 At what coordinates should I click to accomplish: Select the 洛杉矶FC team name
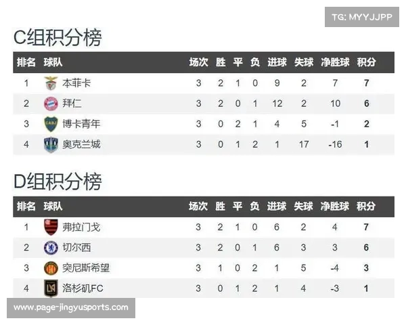coord(83,288)
